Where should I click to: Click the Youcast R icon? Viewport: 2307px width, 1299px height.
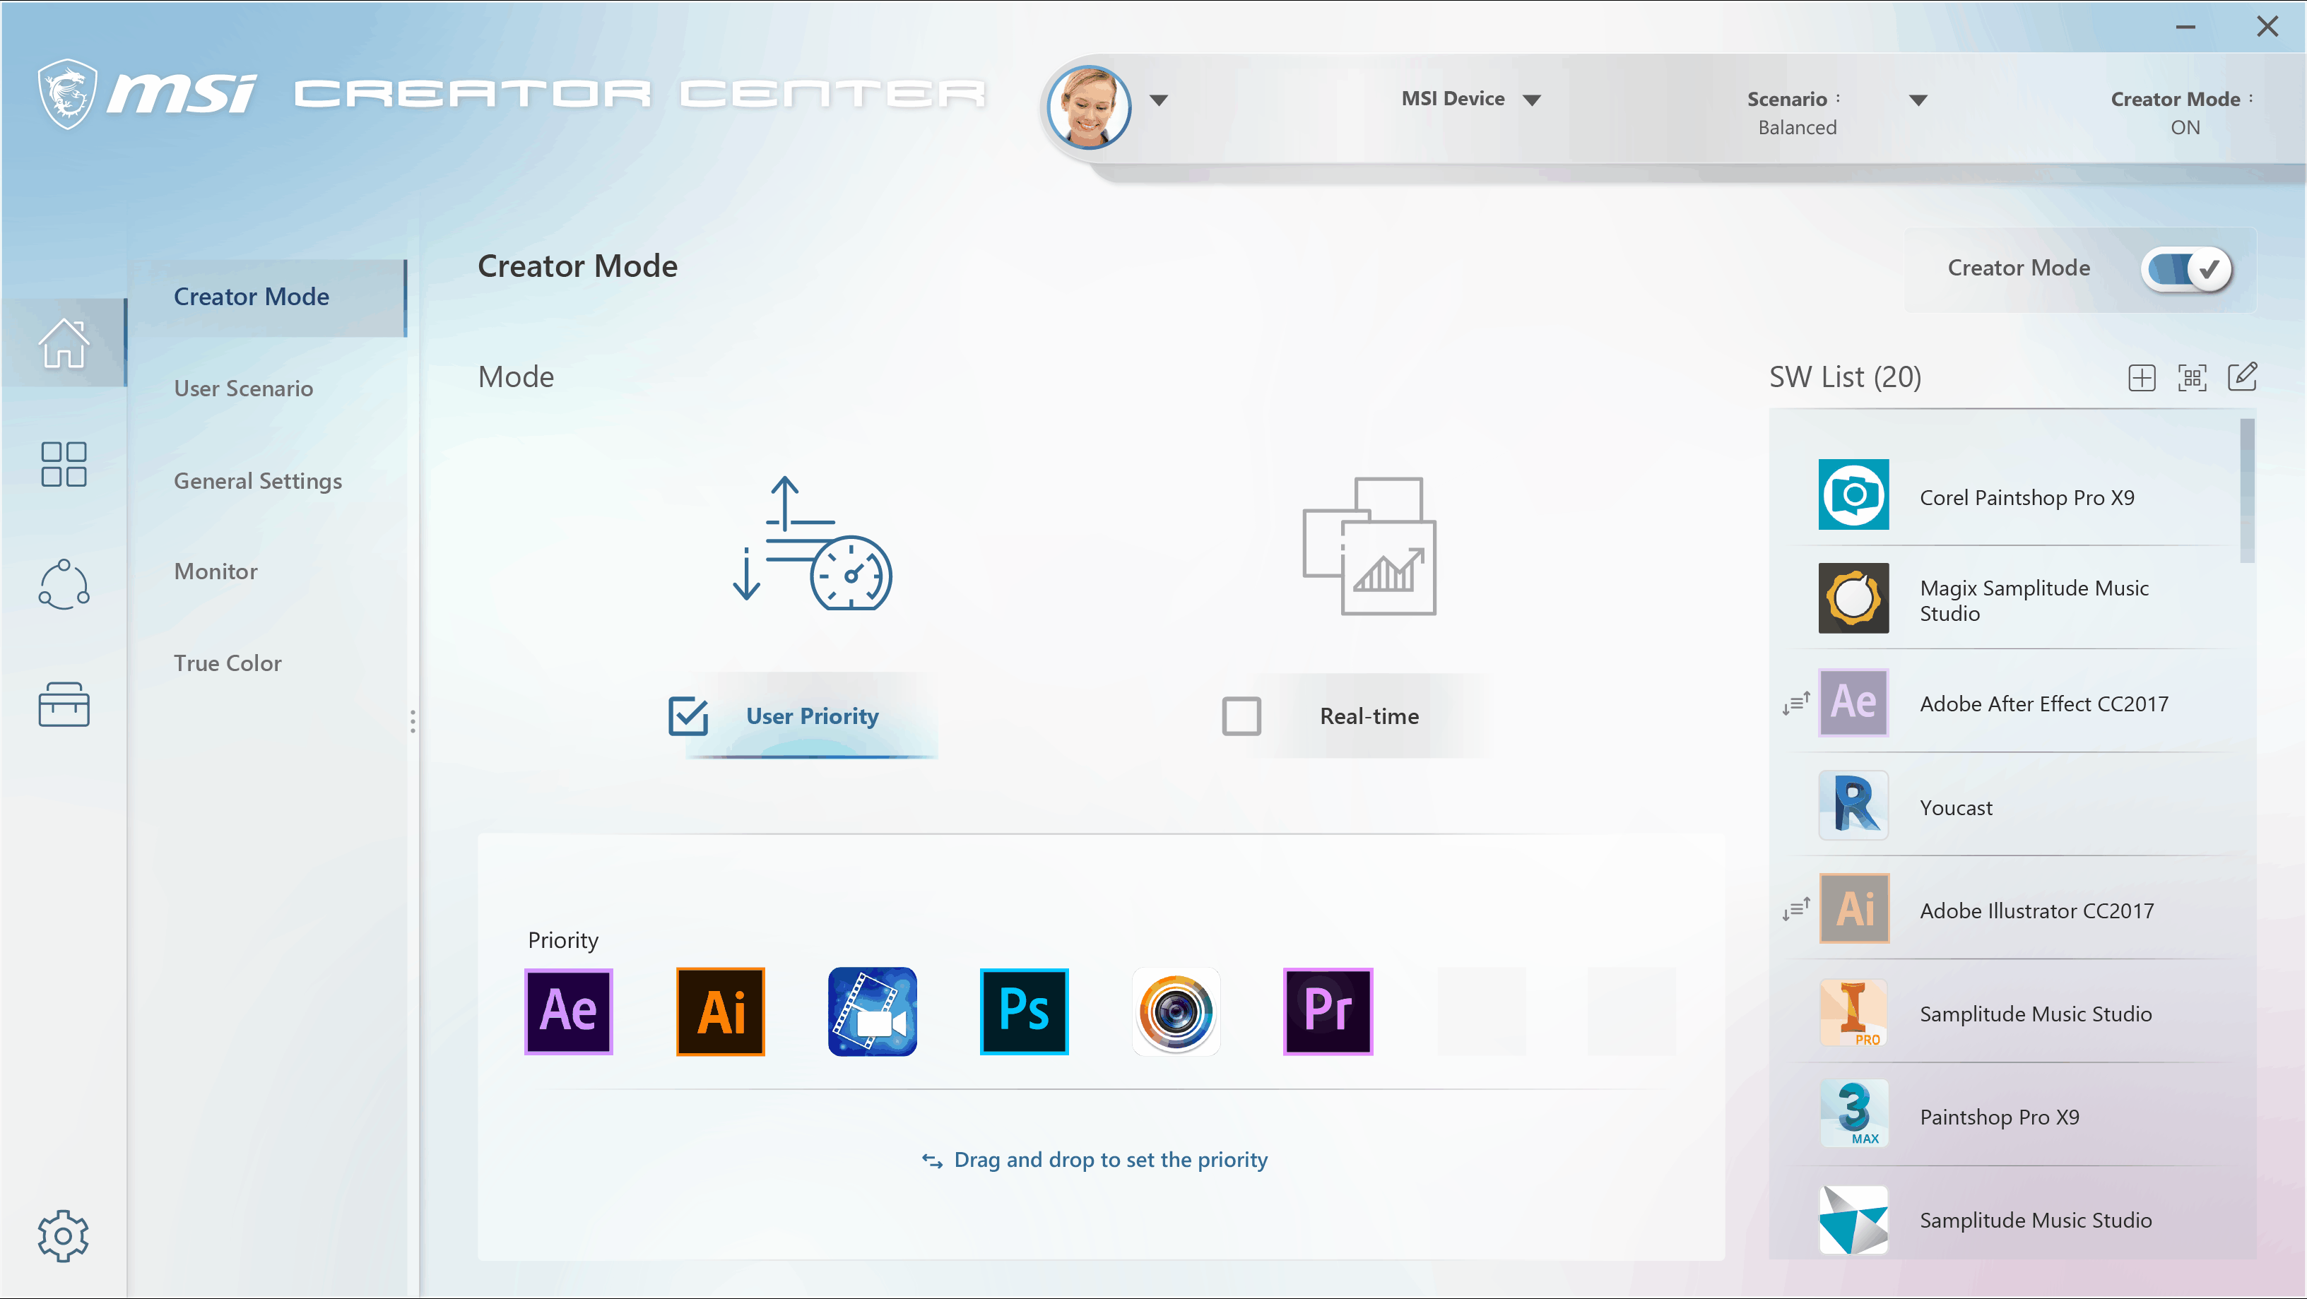pos(1853,805)
